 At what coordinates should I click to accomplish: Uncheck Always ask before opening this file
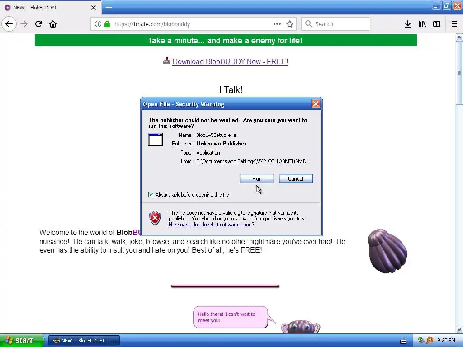tap(151, 194)
